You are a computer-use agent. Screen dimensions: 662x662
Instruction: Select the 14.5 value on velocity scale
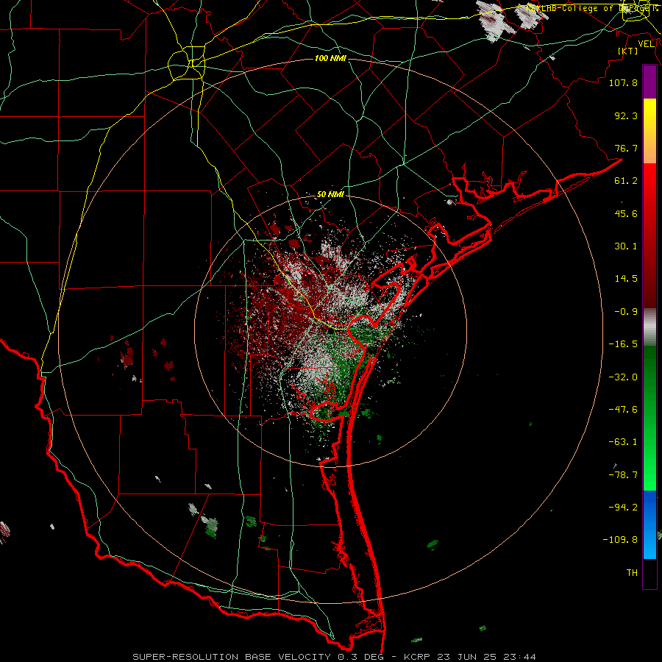[x=626, y=279]
